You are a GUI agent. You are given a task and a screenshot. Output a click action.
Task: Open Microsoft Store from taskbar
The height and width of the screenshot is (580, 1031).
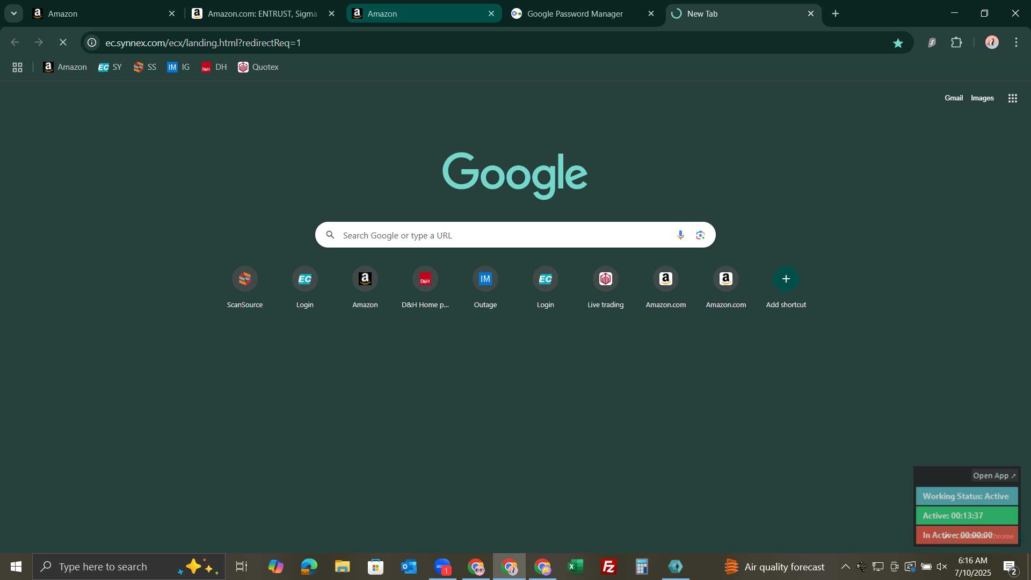375,567
